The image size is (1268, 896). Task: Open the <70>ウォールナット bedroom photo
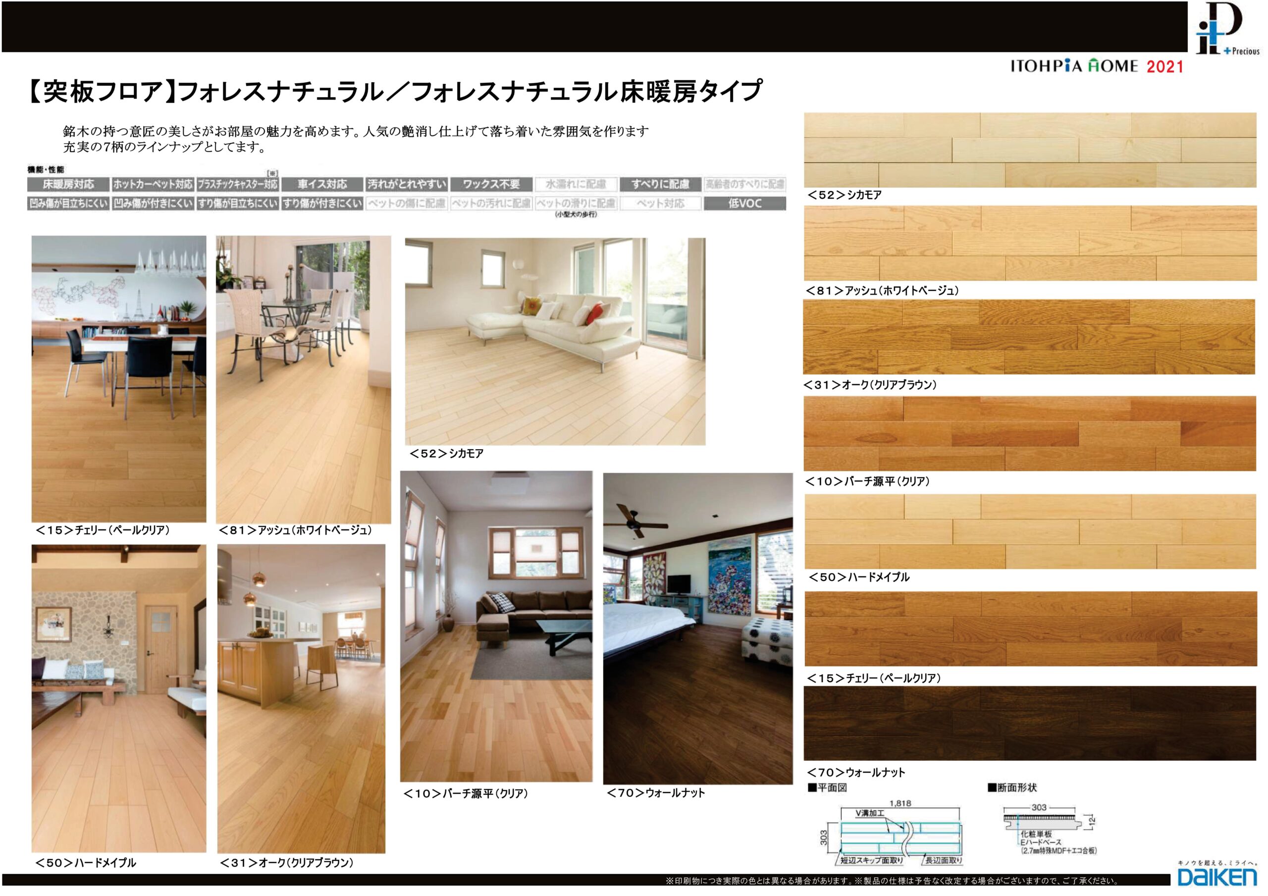697,629
